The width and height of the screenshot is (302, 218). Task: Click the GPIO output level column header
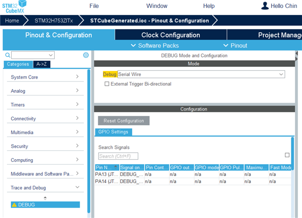182,168
